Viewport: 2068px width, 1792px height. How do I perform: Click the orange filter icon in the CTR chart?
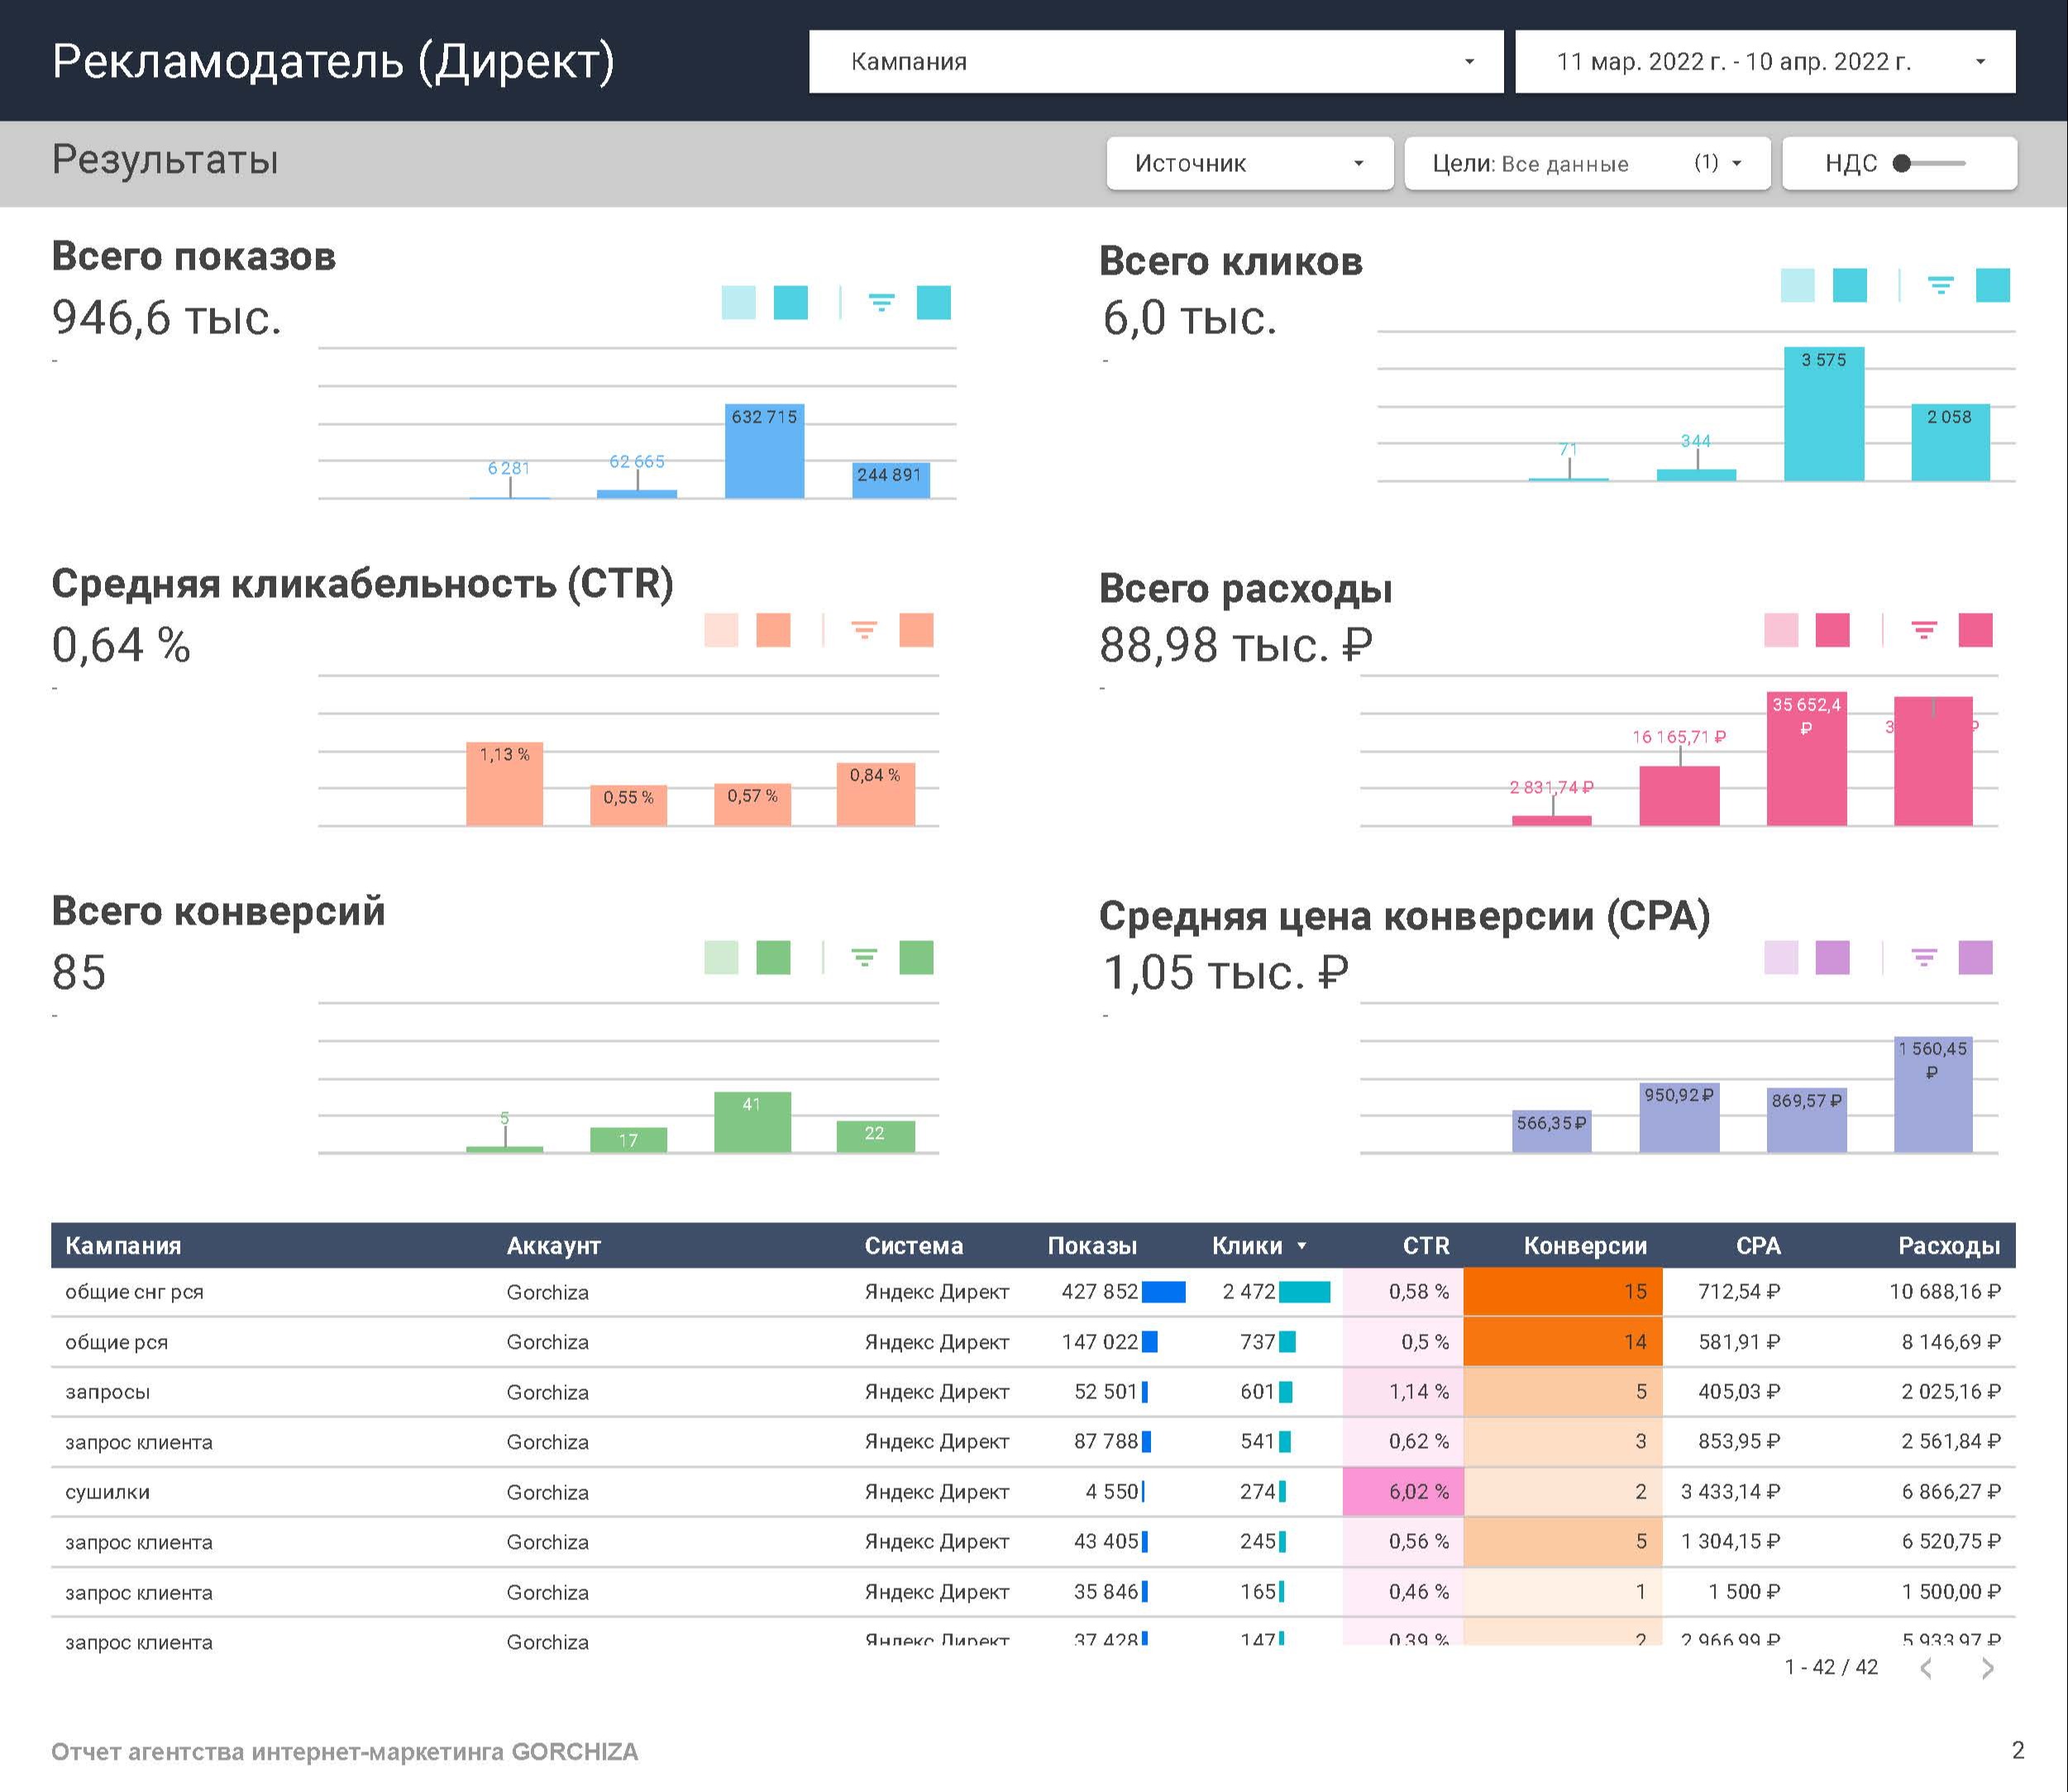[864, 630]
